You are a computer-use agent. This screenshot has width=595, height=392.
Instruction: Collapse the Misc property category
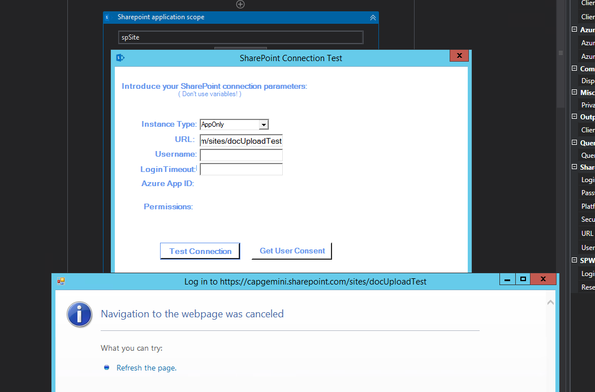(575, 92)
